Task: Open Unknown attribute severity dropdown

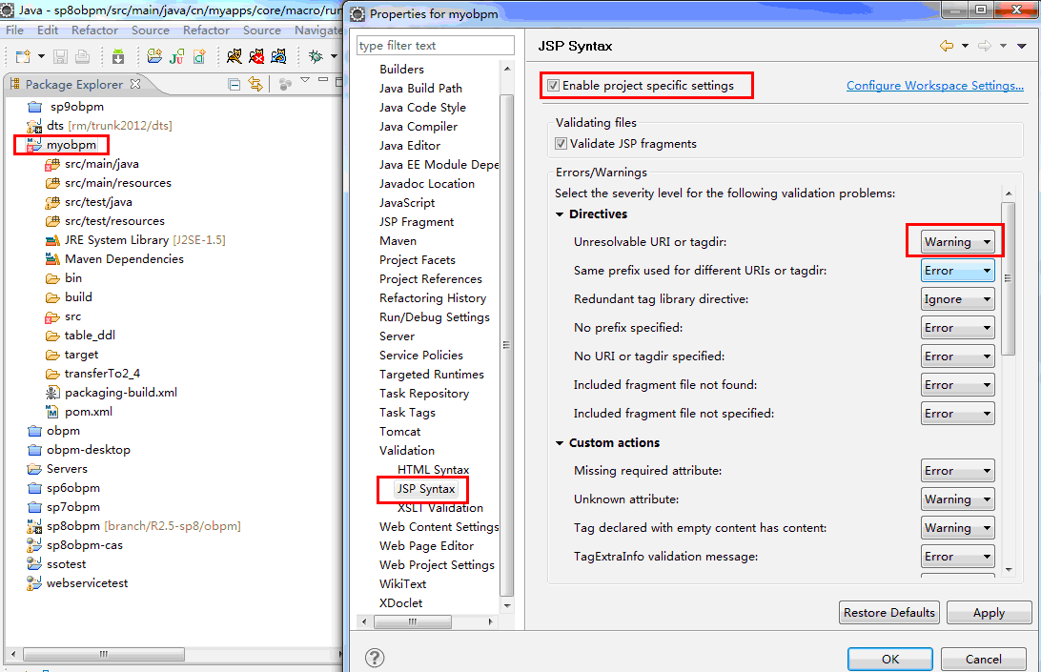Action: [x=957, y=499]
